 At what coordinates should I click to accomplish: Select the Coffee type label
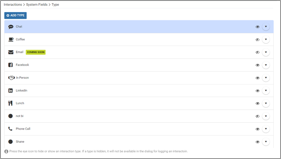20,39
